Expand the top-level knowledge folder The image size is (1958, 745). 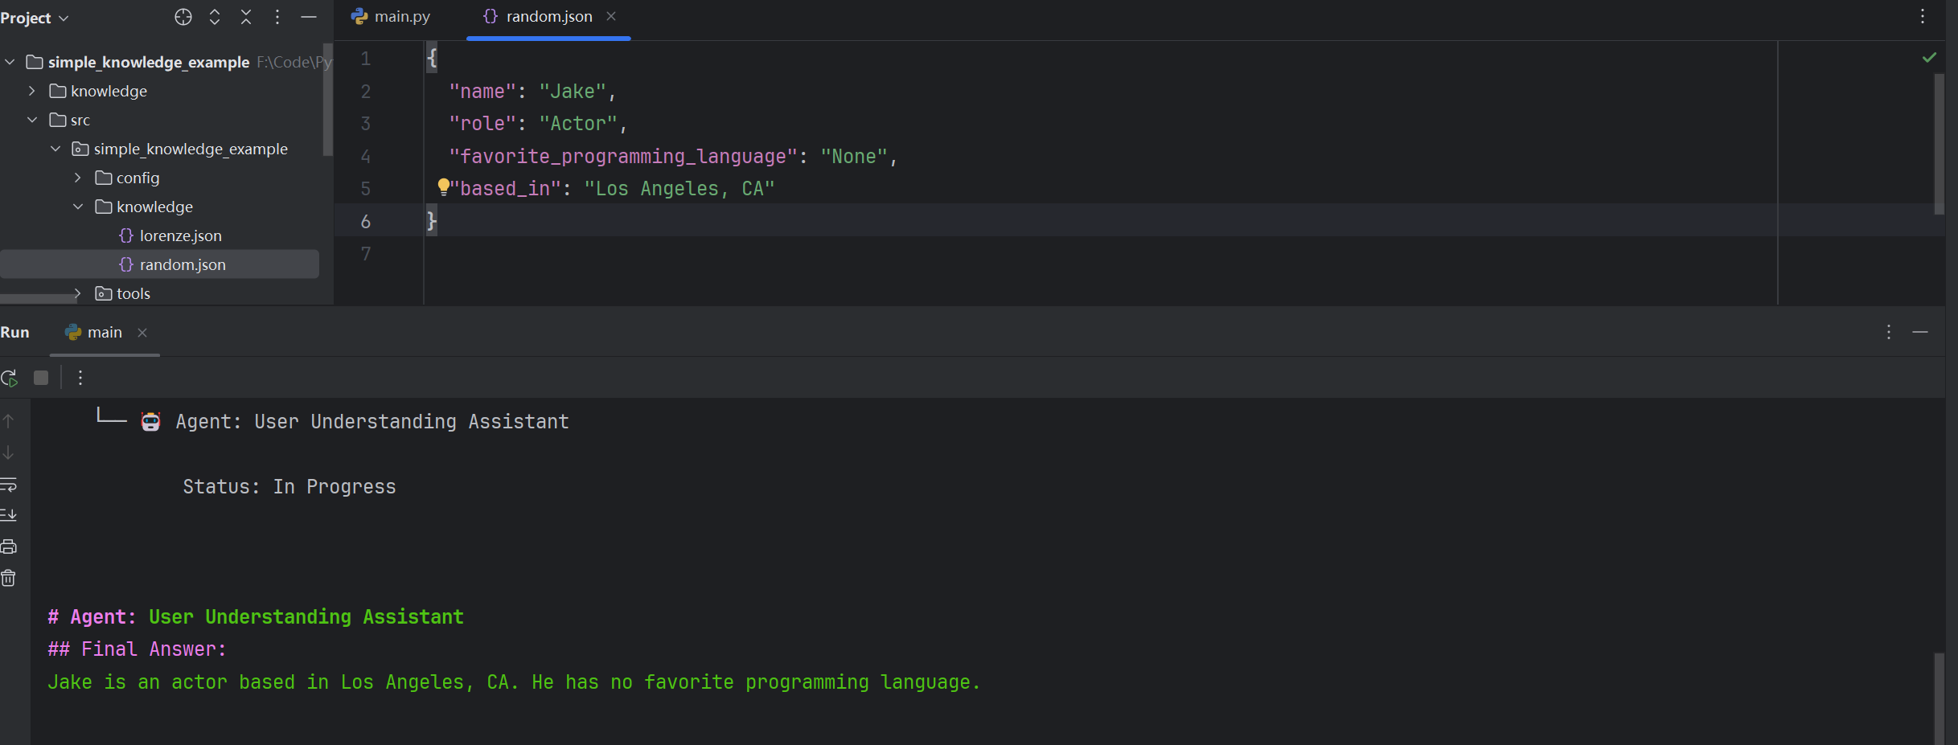coord(32,91)
